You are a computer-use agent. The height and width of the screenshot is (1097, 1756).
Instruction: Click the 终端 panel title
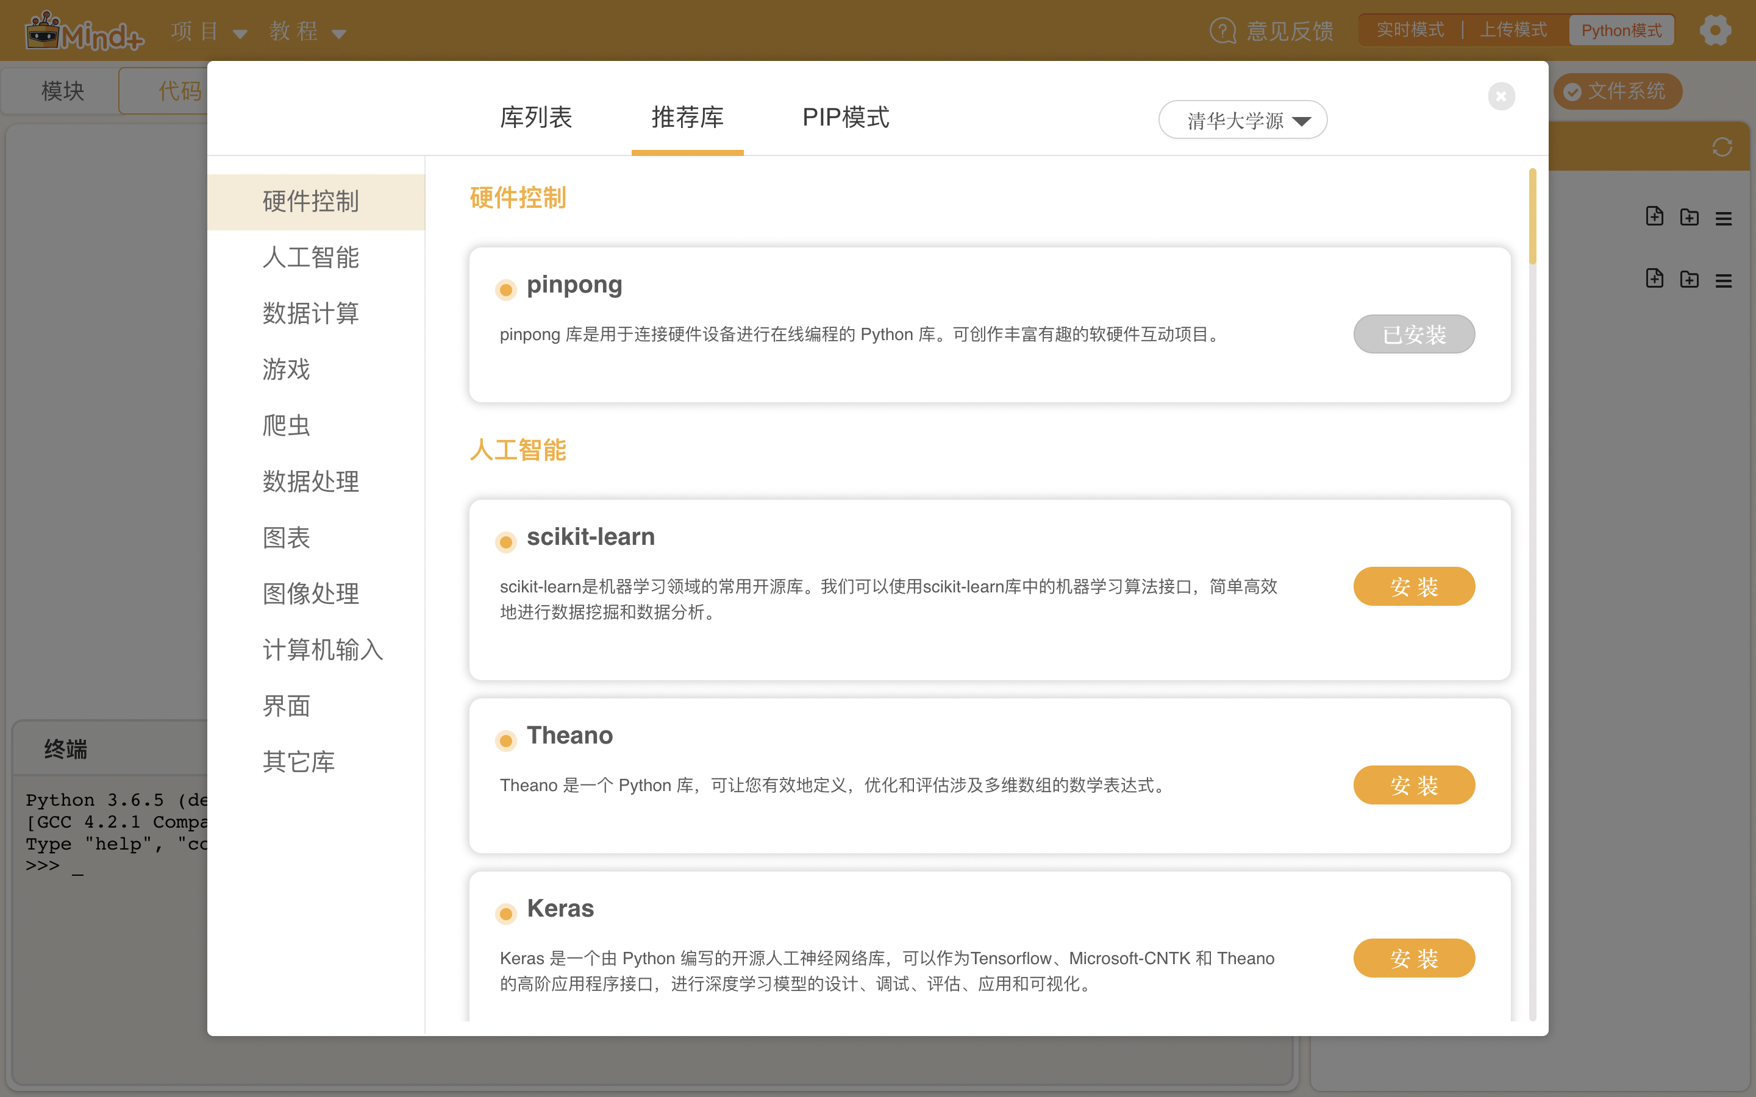[x=65, y=749]
